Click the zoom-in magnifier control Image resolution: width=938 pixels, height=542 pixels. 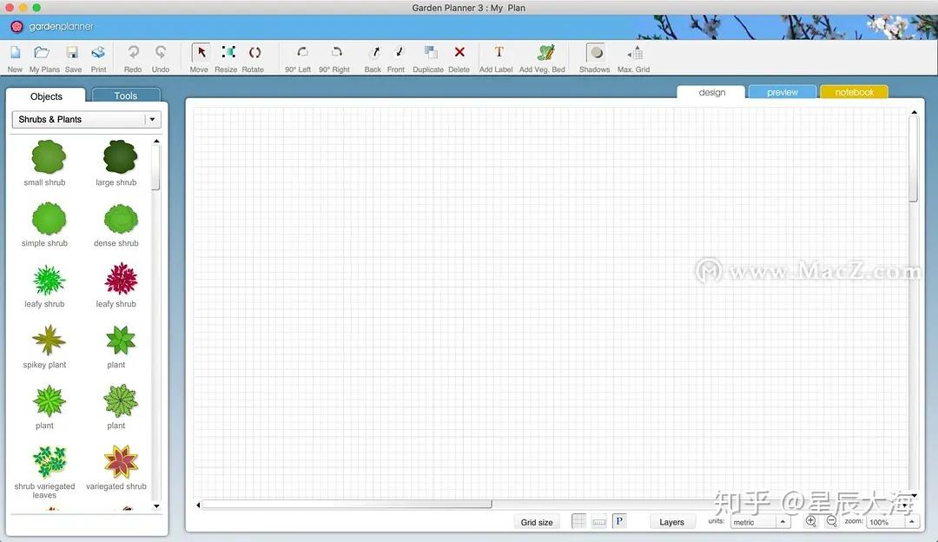[811, 521]
